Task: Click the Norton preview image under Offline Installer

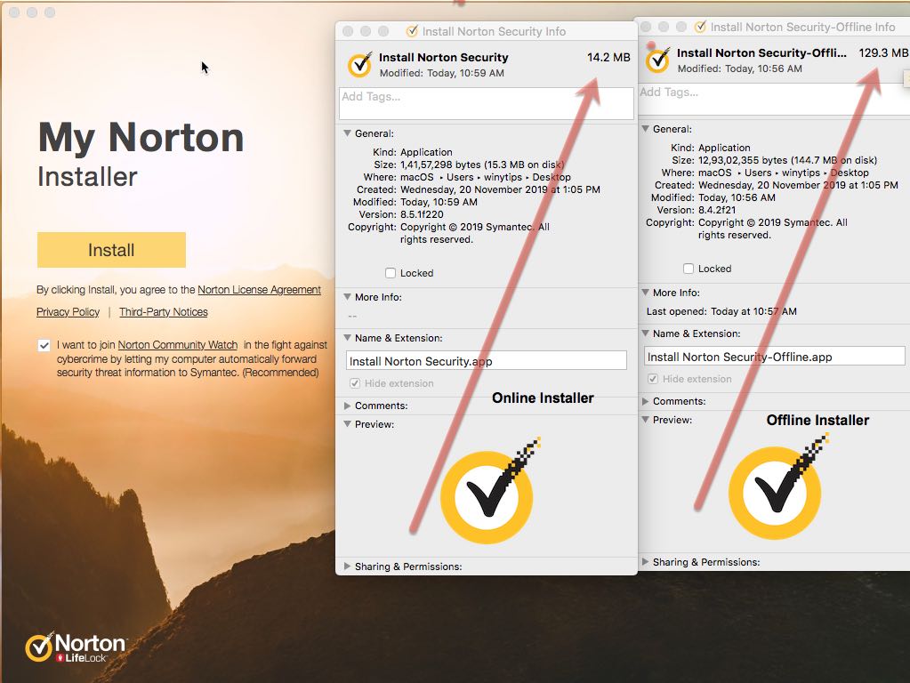Action: coord(777,486)
